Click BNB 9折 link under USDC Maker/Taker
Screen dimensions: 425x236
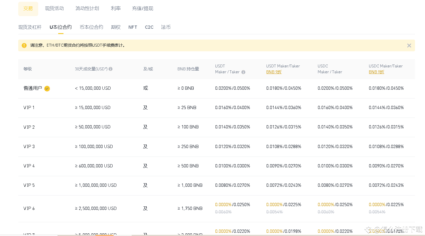(x=377, y=72)
